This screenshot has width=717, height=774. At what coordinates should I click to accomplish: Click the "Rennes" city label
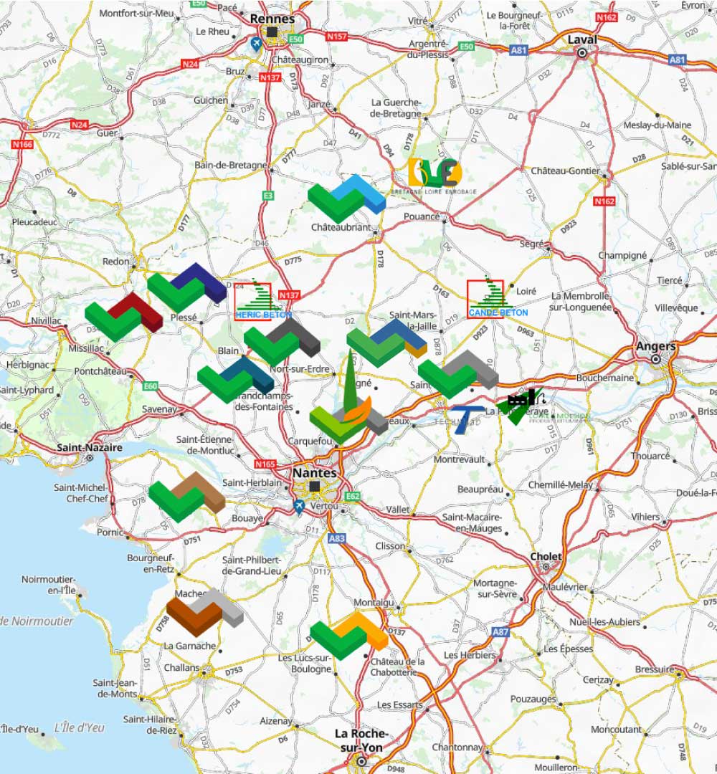pos(272,19)
